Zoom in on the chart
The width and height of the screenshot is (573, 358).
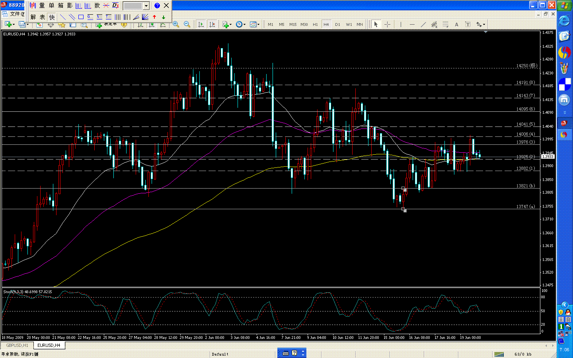click(x=176, y=25)
